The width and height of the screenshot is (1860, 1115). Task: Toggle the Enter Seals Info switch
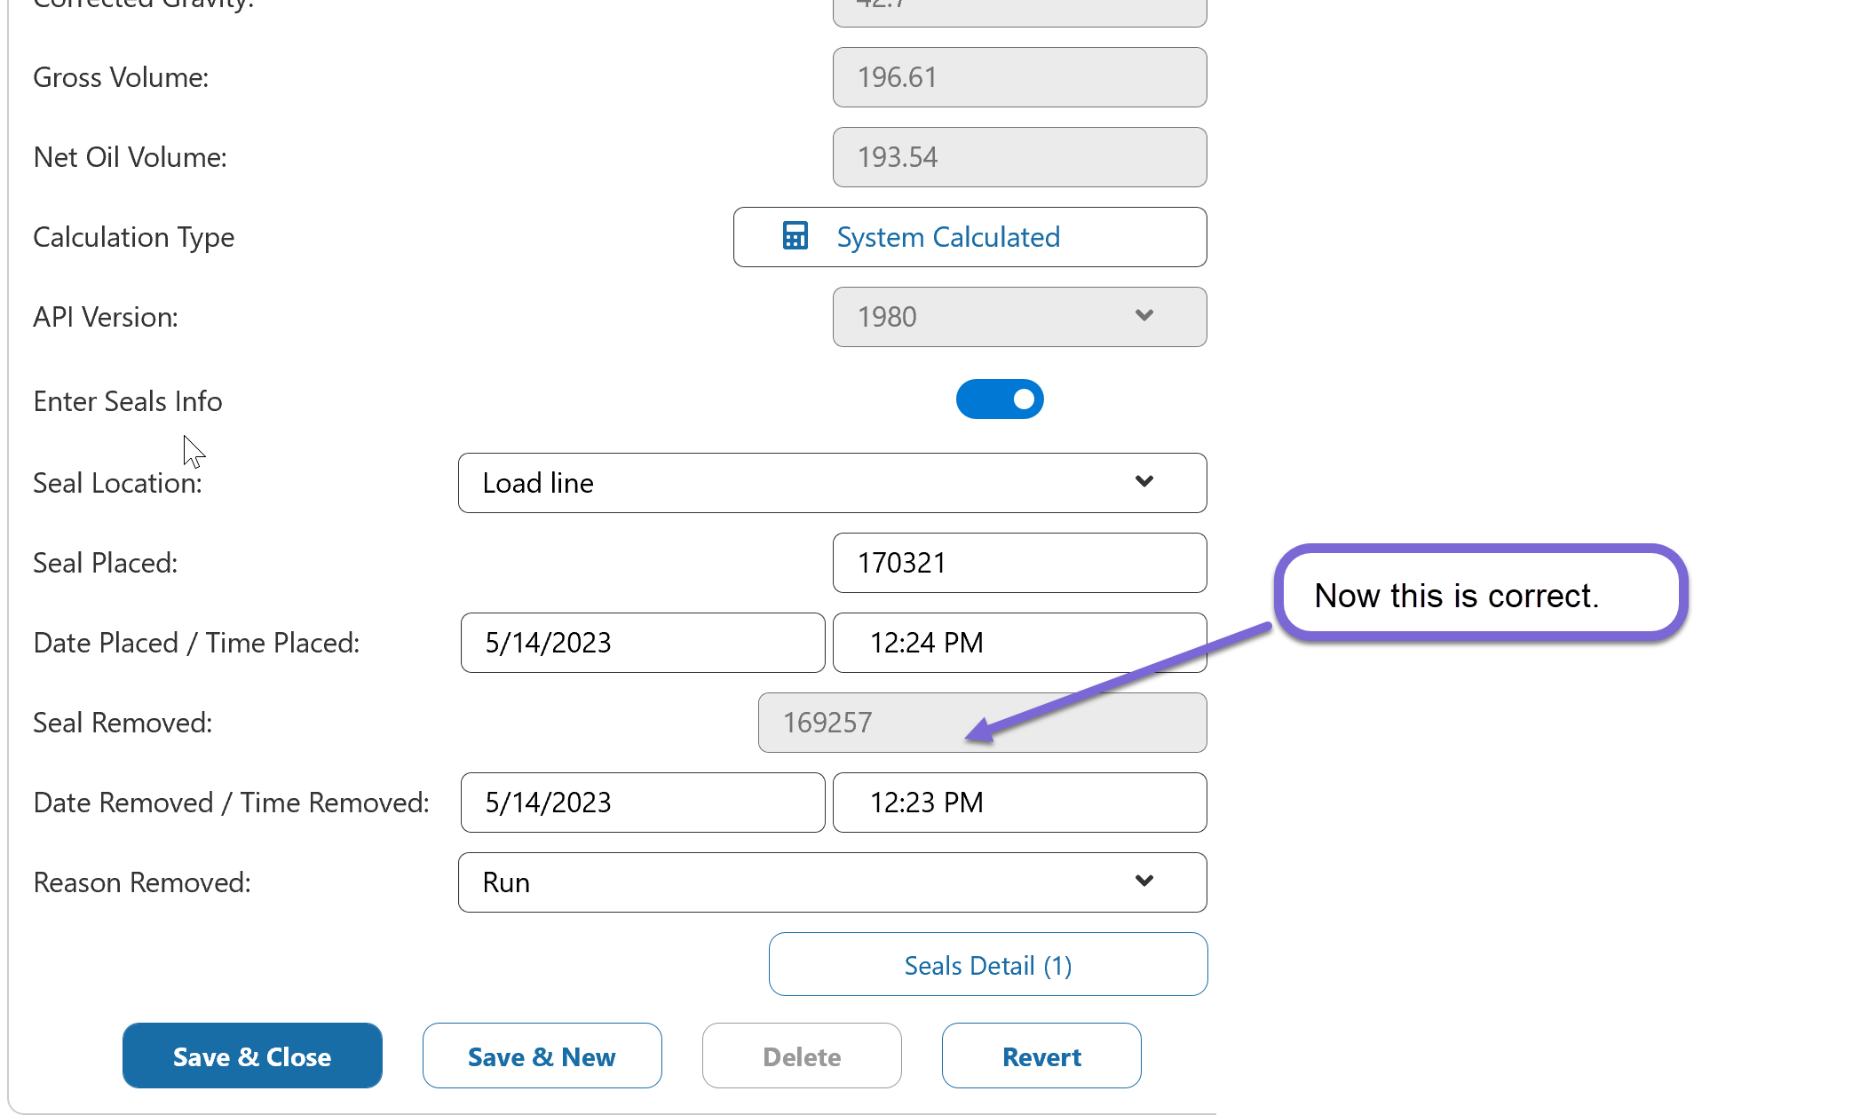point(999,399)
